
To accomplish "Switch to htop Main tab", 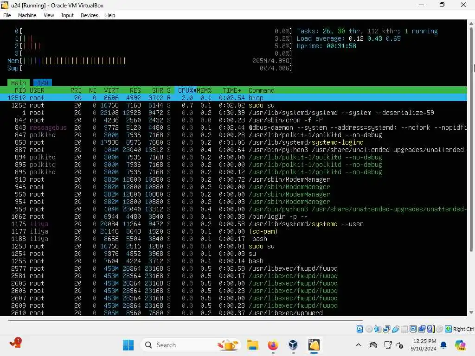I will 19,83.
